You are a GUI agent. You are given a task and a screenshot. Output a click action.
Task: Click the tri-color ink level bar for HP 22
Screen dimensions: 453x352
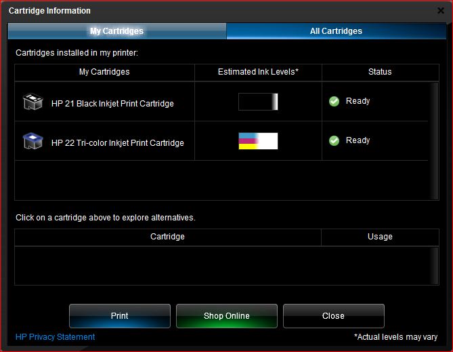258,141
